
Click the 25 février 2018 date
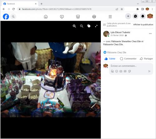(x=117, y=35)
